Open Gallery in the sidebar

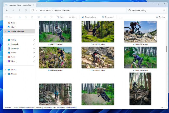pos(12,27)
